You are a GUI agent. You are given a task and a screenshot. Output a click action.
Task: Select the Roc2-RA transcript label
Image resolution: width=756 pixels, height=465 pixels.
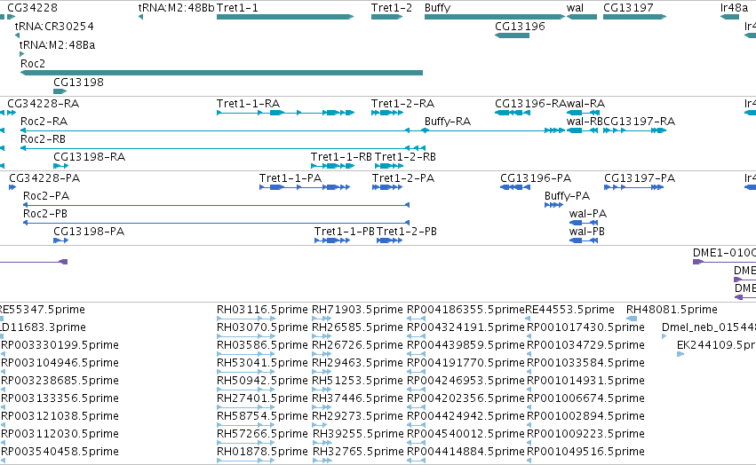click(x=44, y=122)
